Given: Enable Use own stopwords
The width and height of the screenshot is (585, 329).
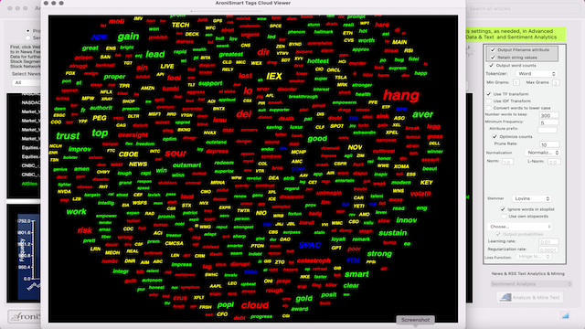Looking at the screenshot, I should pos(504,217).
